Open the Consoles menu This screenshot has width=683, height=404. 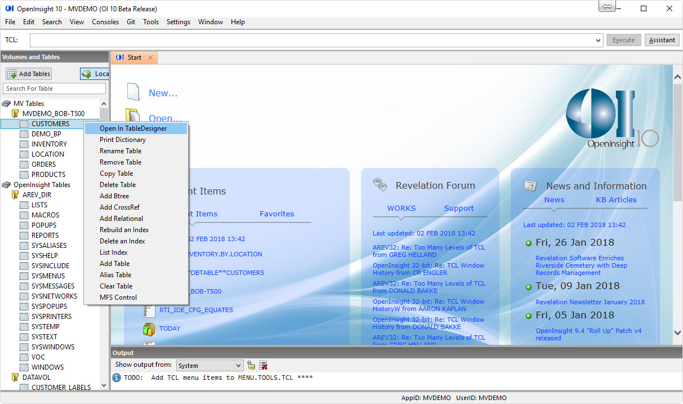coord(105,22)
